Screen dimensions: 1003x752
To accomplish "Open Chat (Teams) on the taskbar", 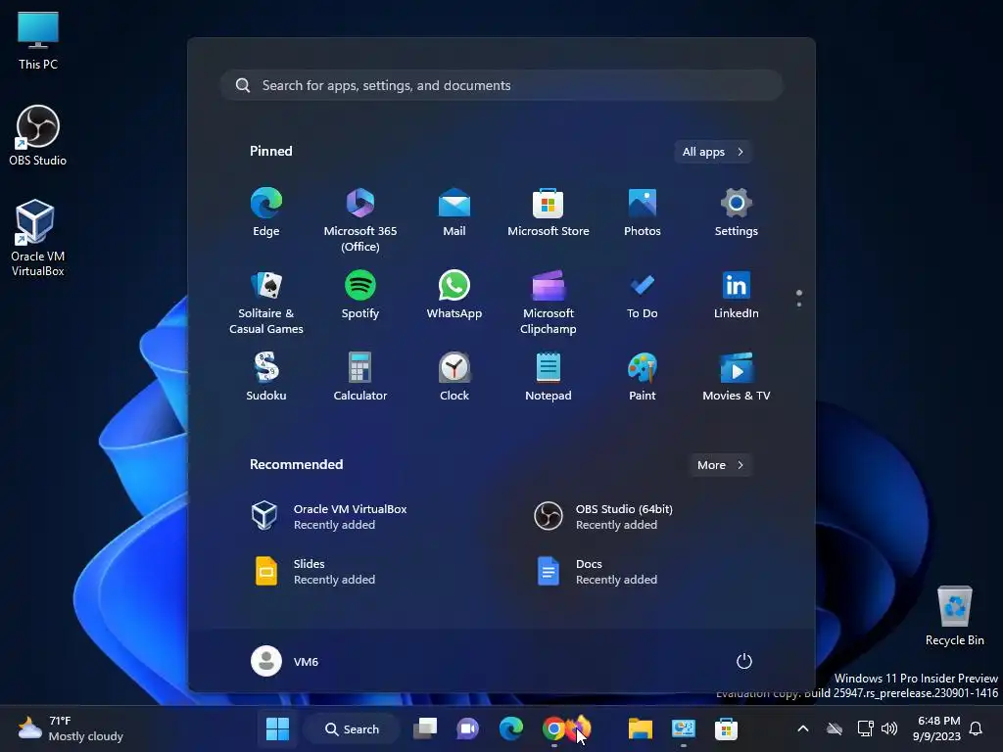I will click(x=467, y=728).
